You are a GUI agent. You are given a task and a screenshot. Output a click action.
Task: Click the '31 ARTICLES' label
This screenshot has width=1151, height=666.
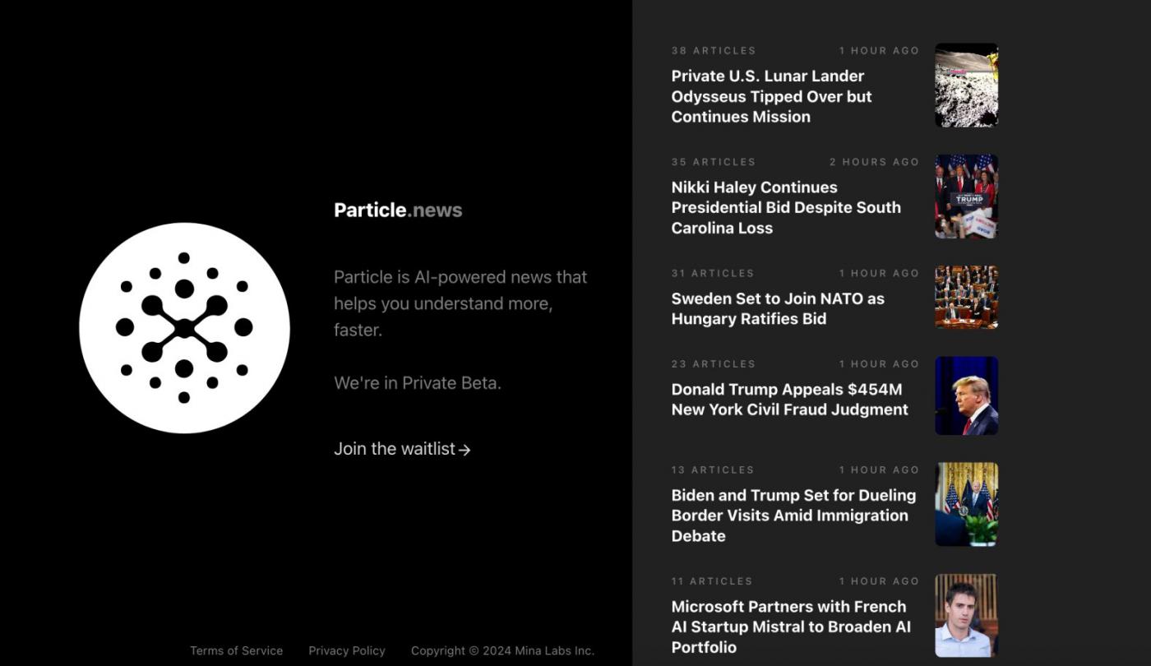713,273
